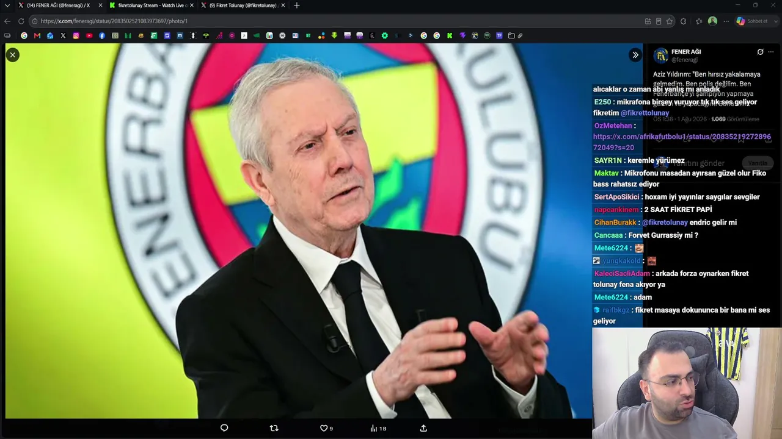Open the green gear bookmark icon

coord(384,35)
